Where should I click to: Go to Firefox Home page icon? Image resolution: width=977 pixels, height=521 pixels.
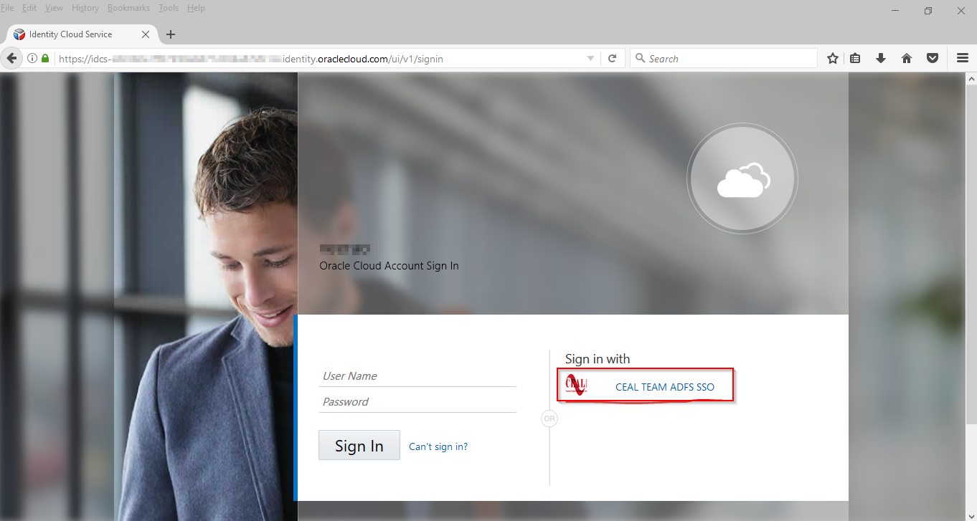(907, 59)
